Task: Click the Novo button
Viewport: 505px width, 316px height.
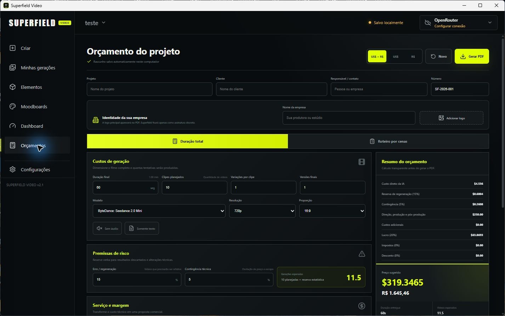Action: click(438, 56)
